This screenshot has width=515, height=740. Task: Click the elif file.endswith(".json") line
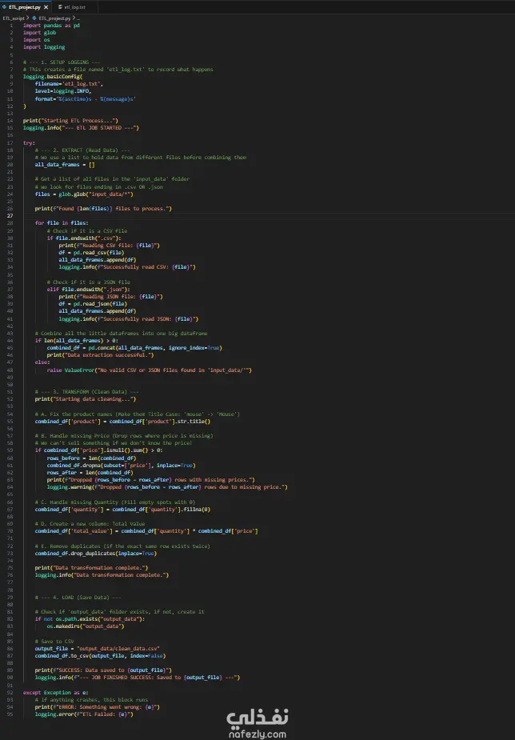click(88, 290)
